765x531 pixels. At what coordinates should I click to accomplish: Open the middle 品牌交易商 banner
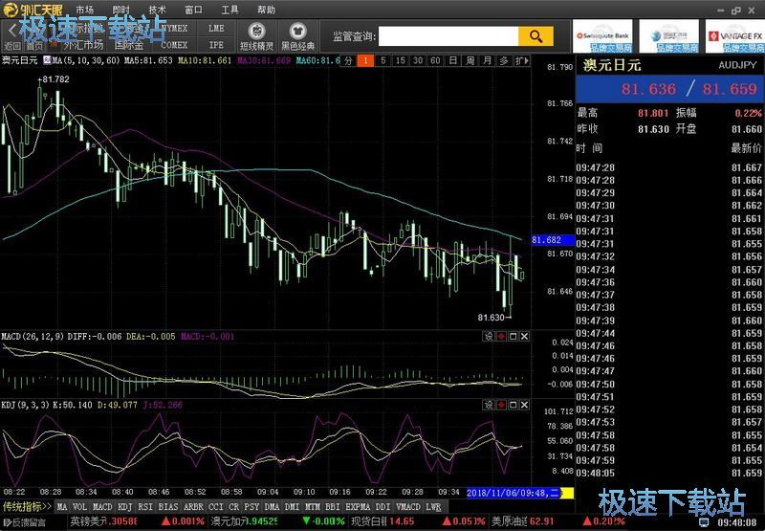pyautogui.click(x=668, y=36)
